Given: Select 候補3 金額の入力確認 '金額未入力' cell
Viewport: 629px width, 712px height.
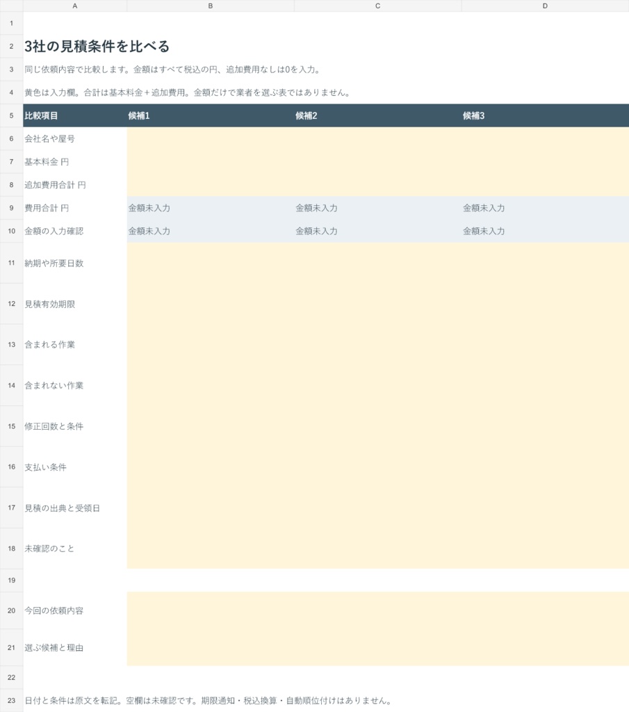Looking at the screenshot, I should pyautogui.click(x=545, y=231).
